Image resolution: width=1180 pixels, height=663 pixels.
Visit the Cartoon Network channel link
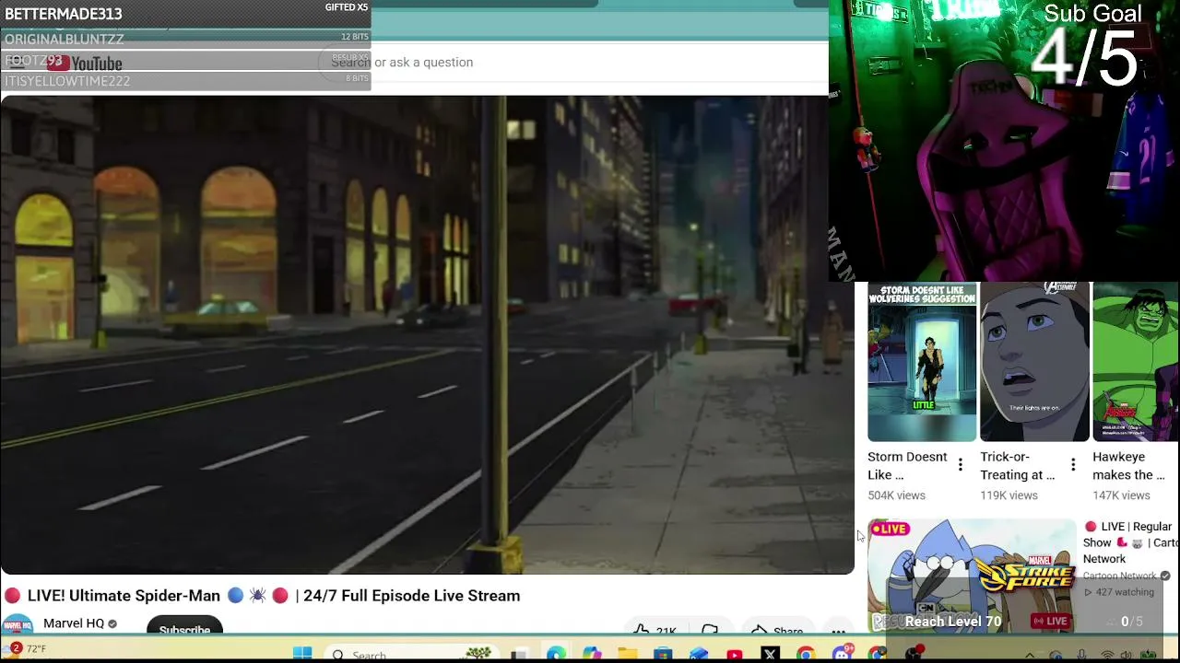(x=1119, y=576)
